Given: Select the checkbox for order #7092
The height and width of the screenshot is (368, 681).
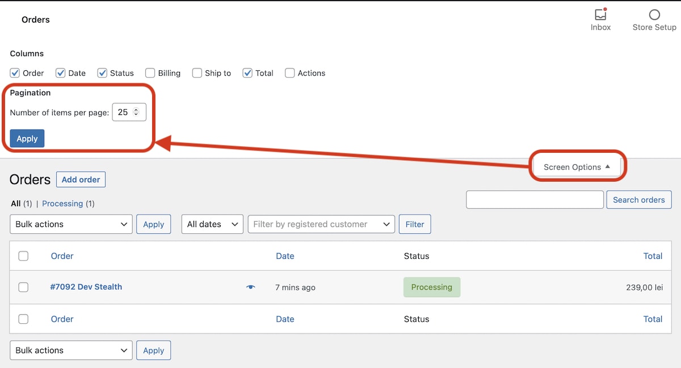Looking at the screenshot, I should [23, 287].
